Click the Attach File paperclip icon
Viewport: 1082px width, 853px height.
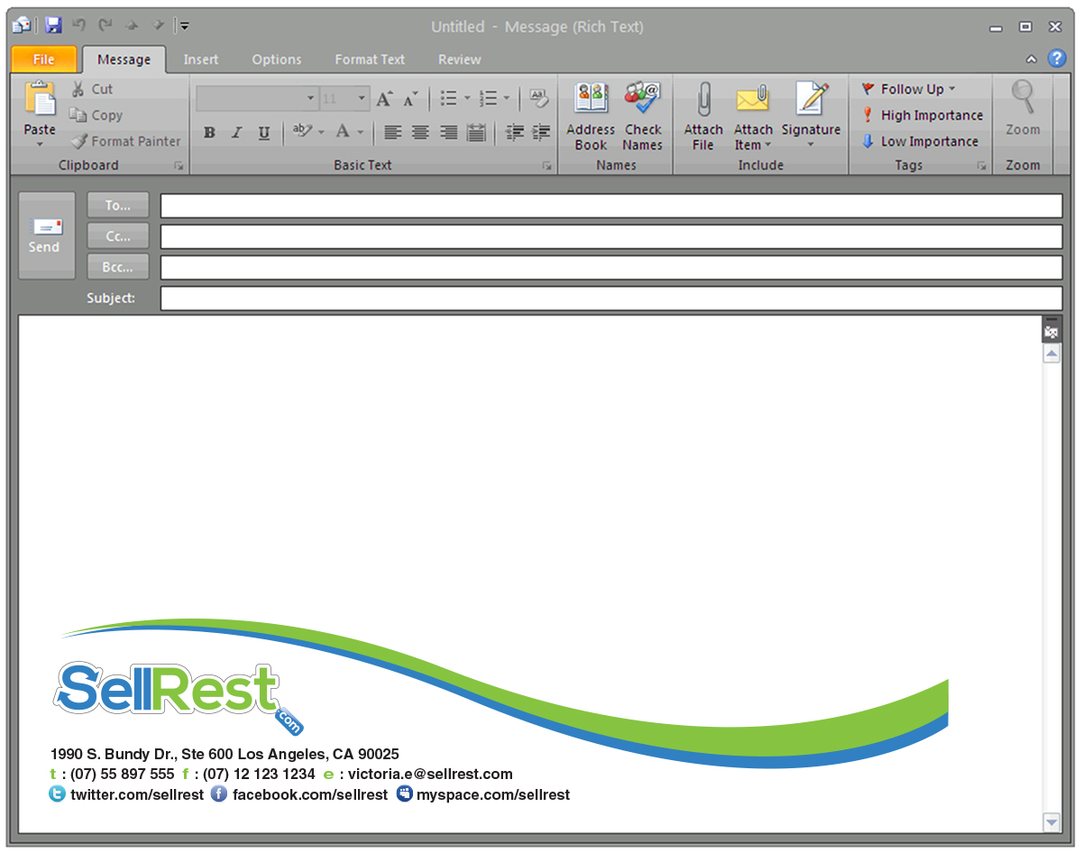pyautogui.click(x=703, y=99)
